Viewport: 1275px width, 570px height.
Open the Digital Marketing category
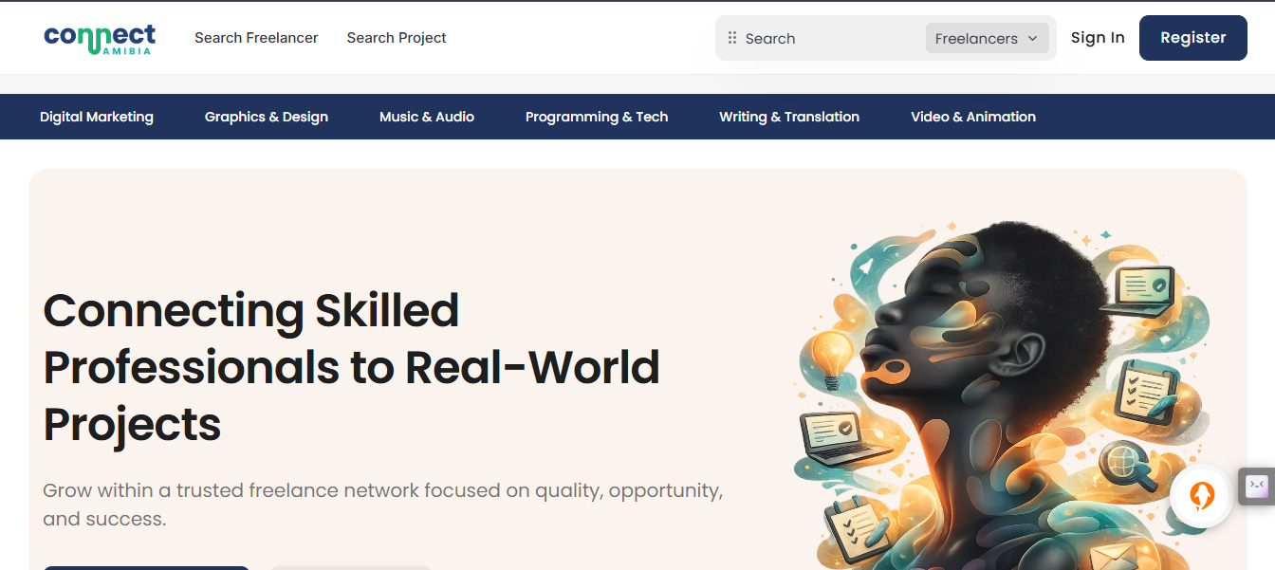click(x=97, y=117)
